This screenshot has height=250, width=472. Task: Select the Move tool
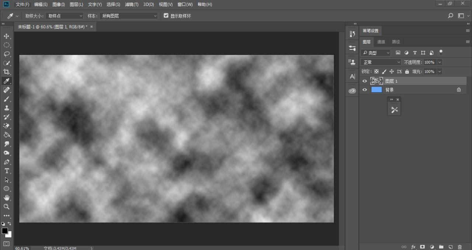tap(7, 36)
